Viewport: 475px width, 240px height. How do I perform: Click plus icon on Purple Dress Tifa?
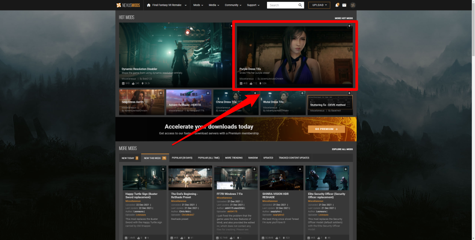(350, 26)
